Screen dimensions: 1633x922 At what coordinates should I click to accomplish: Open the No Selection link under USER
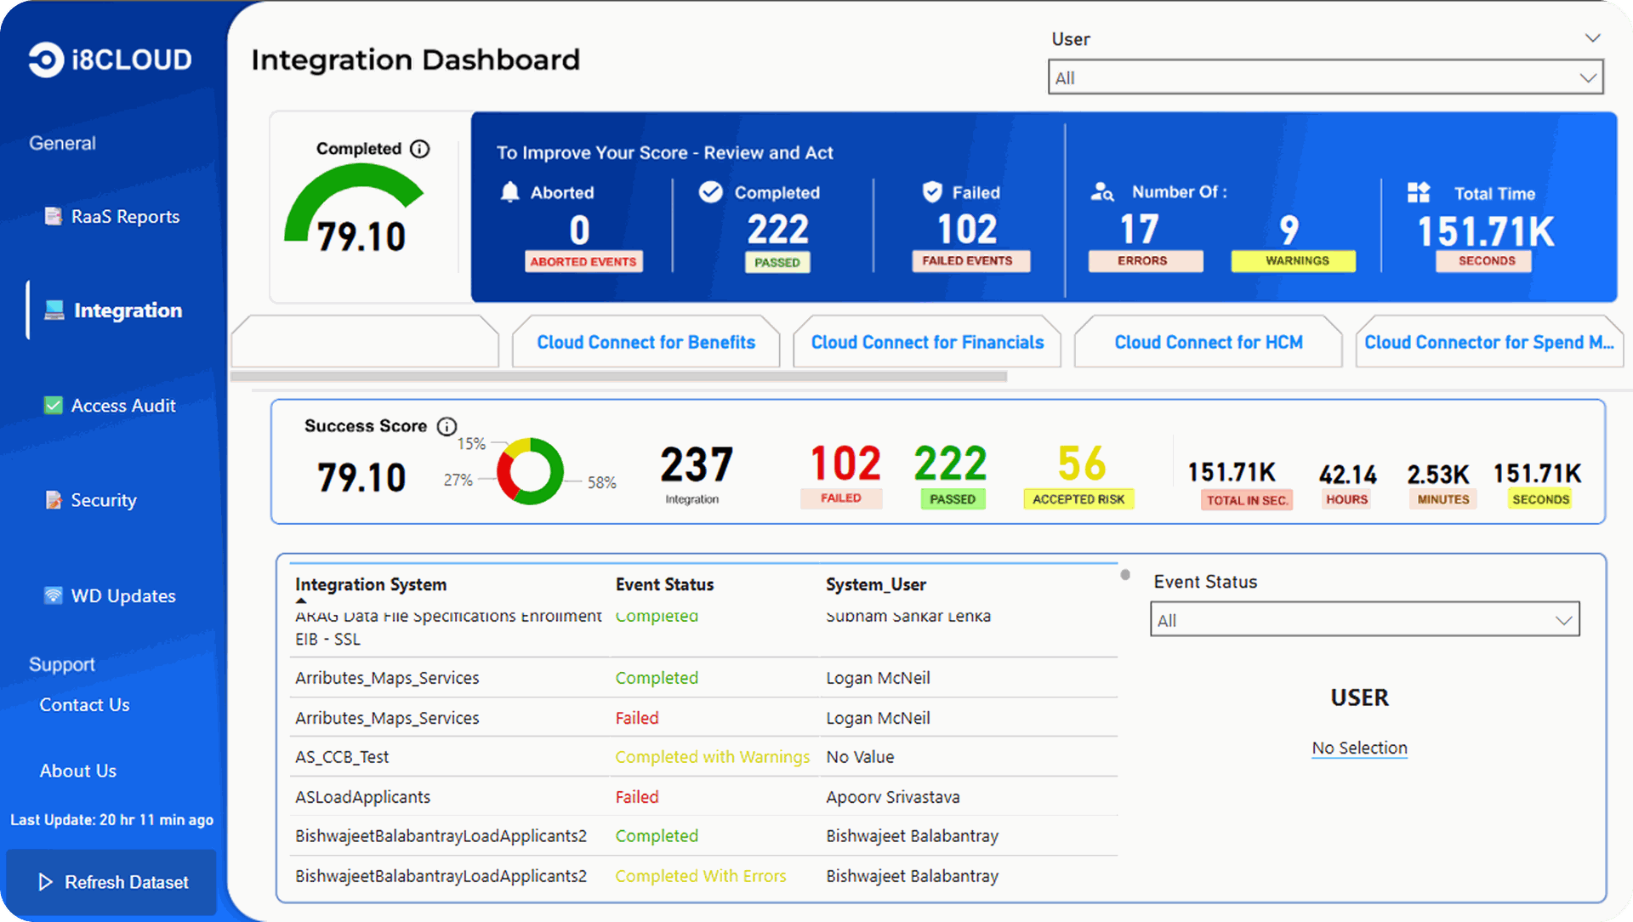point(1358,748)
